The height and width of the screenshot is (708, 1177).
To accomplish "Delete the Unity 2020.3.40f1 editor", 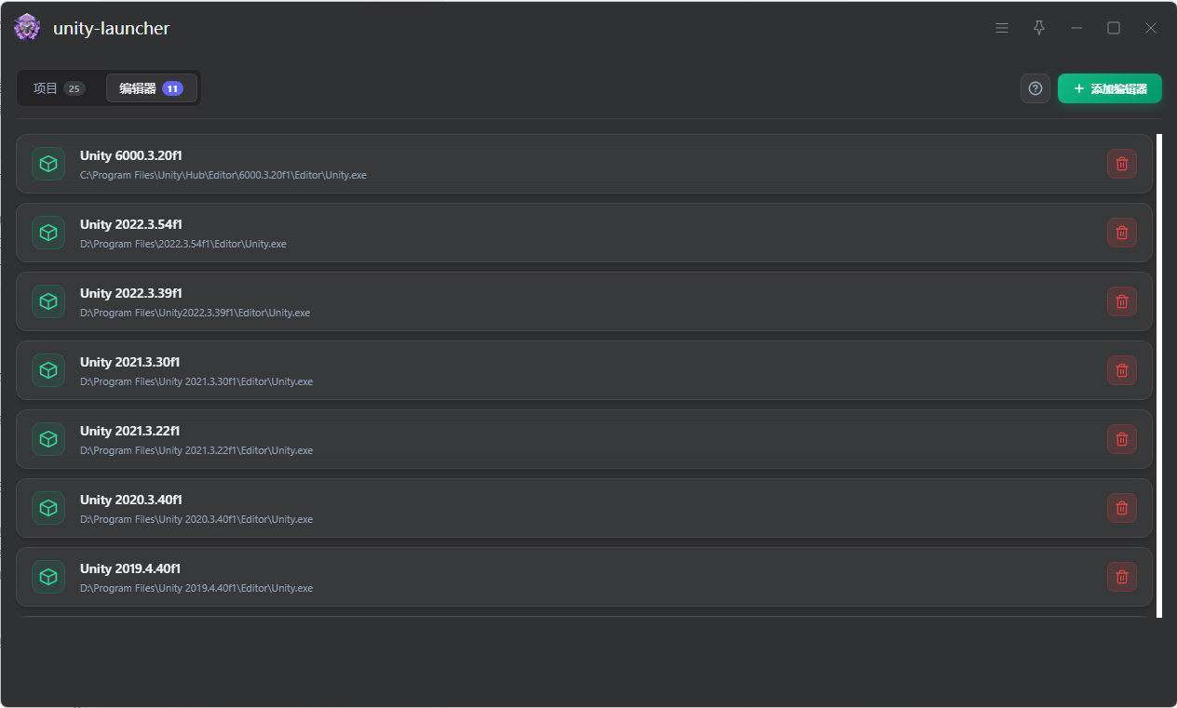I will point(1122,508).
